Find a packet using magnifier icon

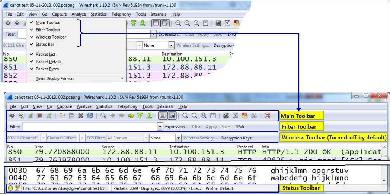pos(103,115)
